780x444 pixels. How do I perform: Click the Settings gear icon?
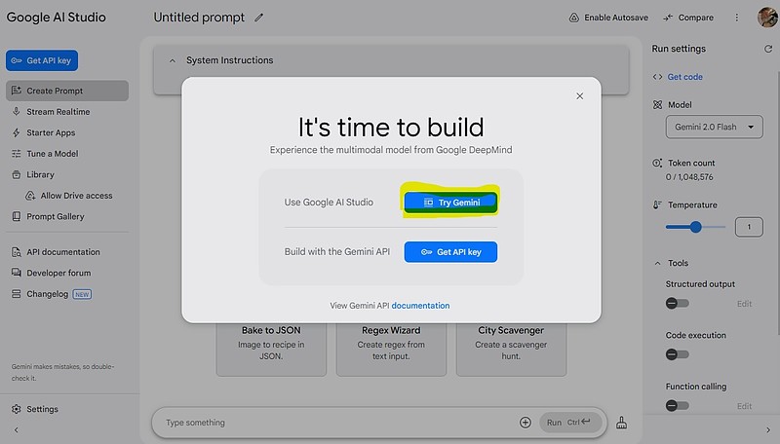click(17, 409)
